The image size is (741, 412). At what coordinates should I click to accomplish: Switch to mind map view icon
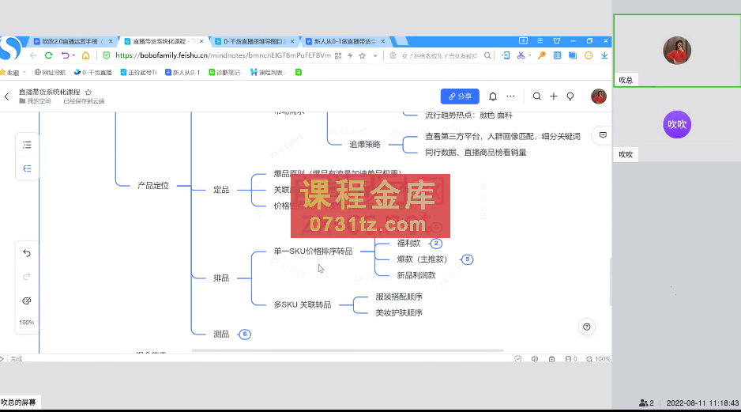[x=27, y=168]
